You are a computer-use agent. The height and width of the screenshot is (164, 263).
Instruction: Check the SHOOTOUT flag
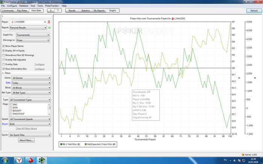coord(11,114)
